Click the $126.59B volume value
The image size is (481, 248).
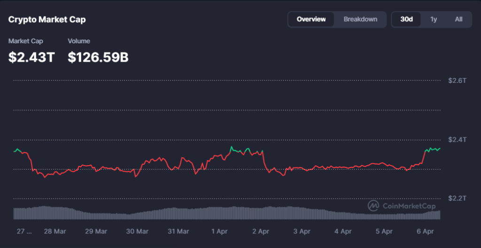[98, 57]
